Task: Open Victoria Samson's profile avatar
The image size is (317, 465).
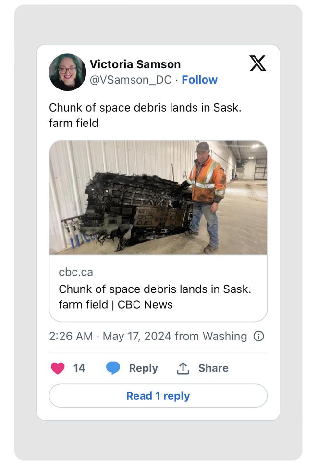Action: [68, 72]
